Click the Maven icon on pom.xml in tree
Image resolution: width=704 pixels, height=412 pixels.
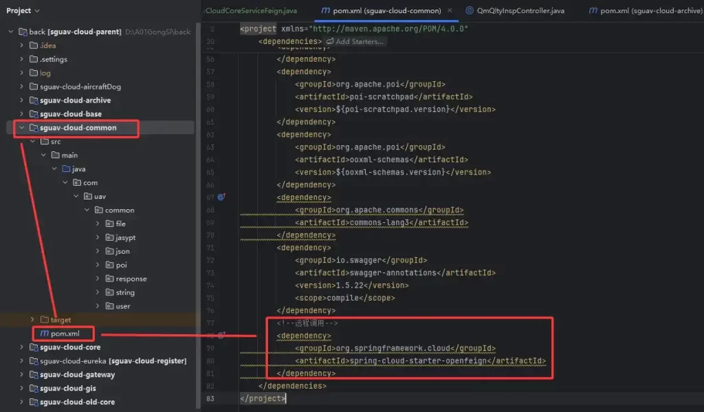[44, 334]
